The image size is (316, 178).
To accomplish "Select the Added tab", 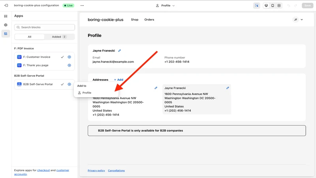I will tap(59, 37).
